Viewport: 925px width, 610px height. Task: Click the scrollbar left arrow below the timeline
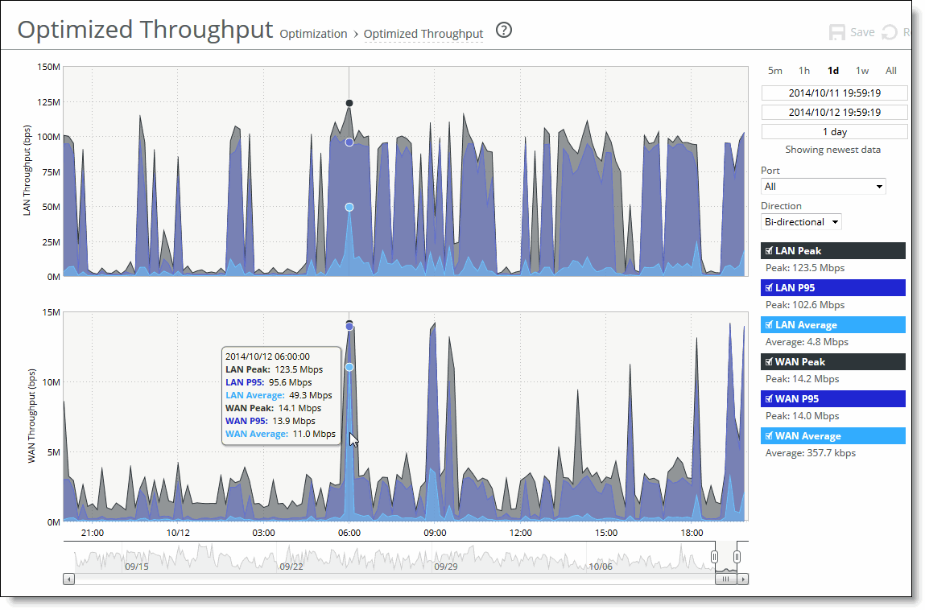tap(68, 579)
